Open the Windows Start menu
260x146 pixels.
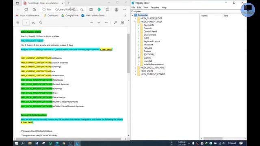(x=16, y=143)
